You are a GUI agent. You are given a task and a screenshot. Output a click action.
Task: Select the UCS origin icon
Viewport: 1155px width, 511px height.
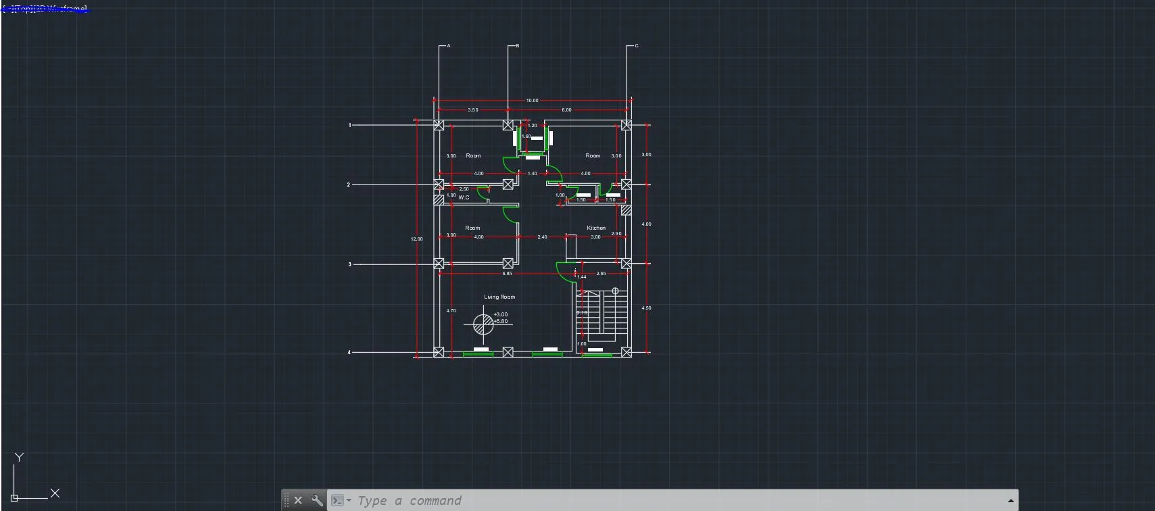tap(14, 497)
